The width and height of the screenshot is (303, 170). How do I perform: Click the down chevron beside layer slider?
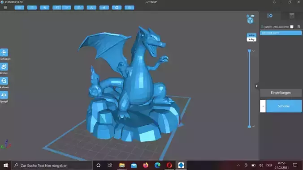(x=253, y=51)
